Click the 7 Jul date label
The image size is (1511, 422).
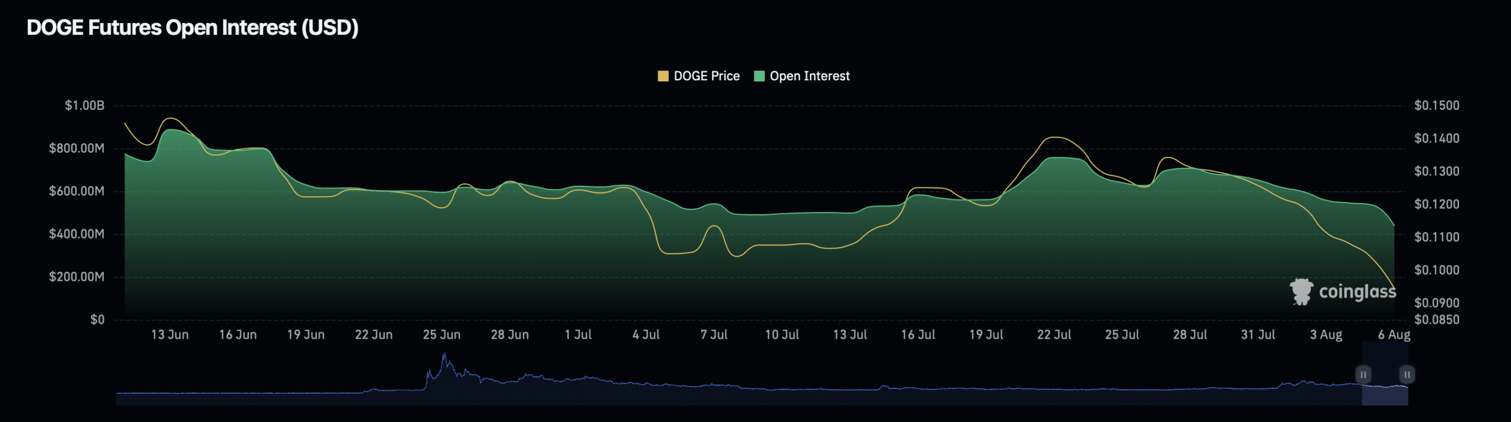point(714,335)
